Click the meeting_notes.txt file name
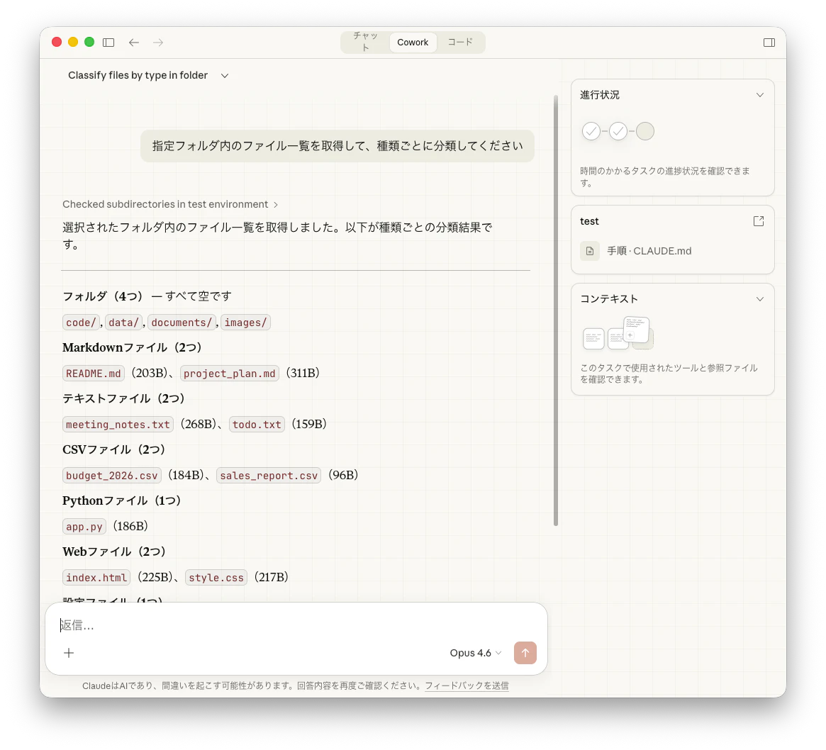826x750 pixels. click(118, 425)
